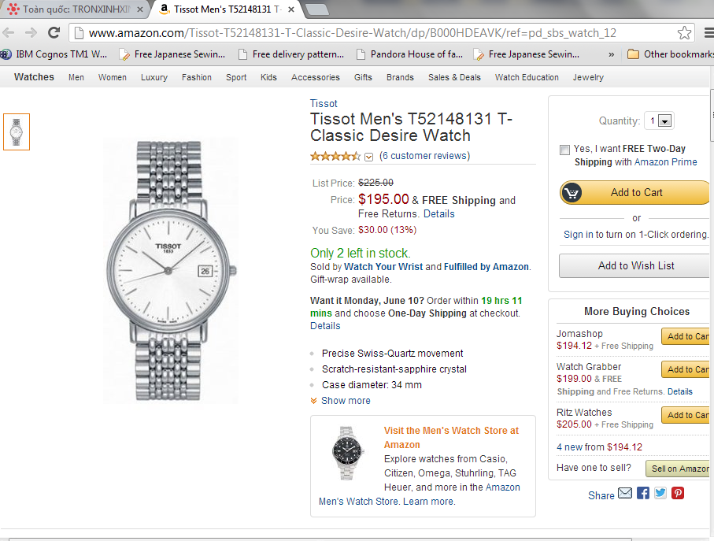Show the hidden bookmarks overflow chevron

coord(612,54)
